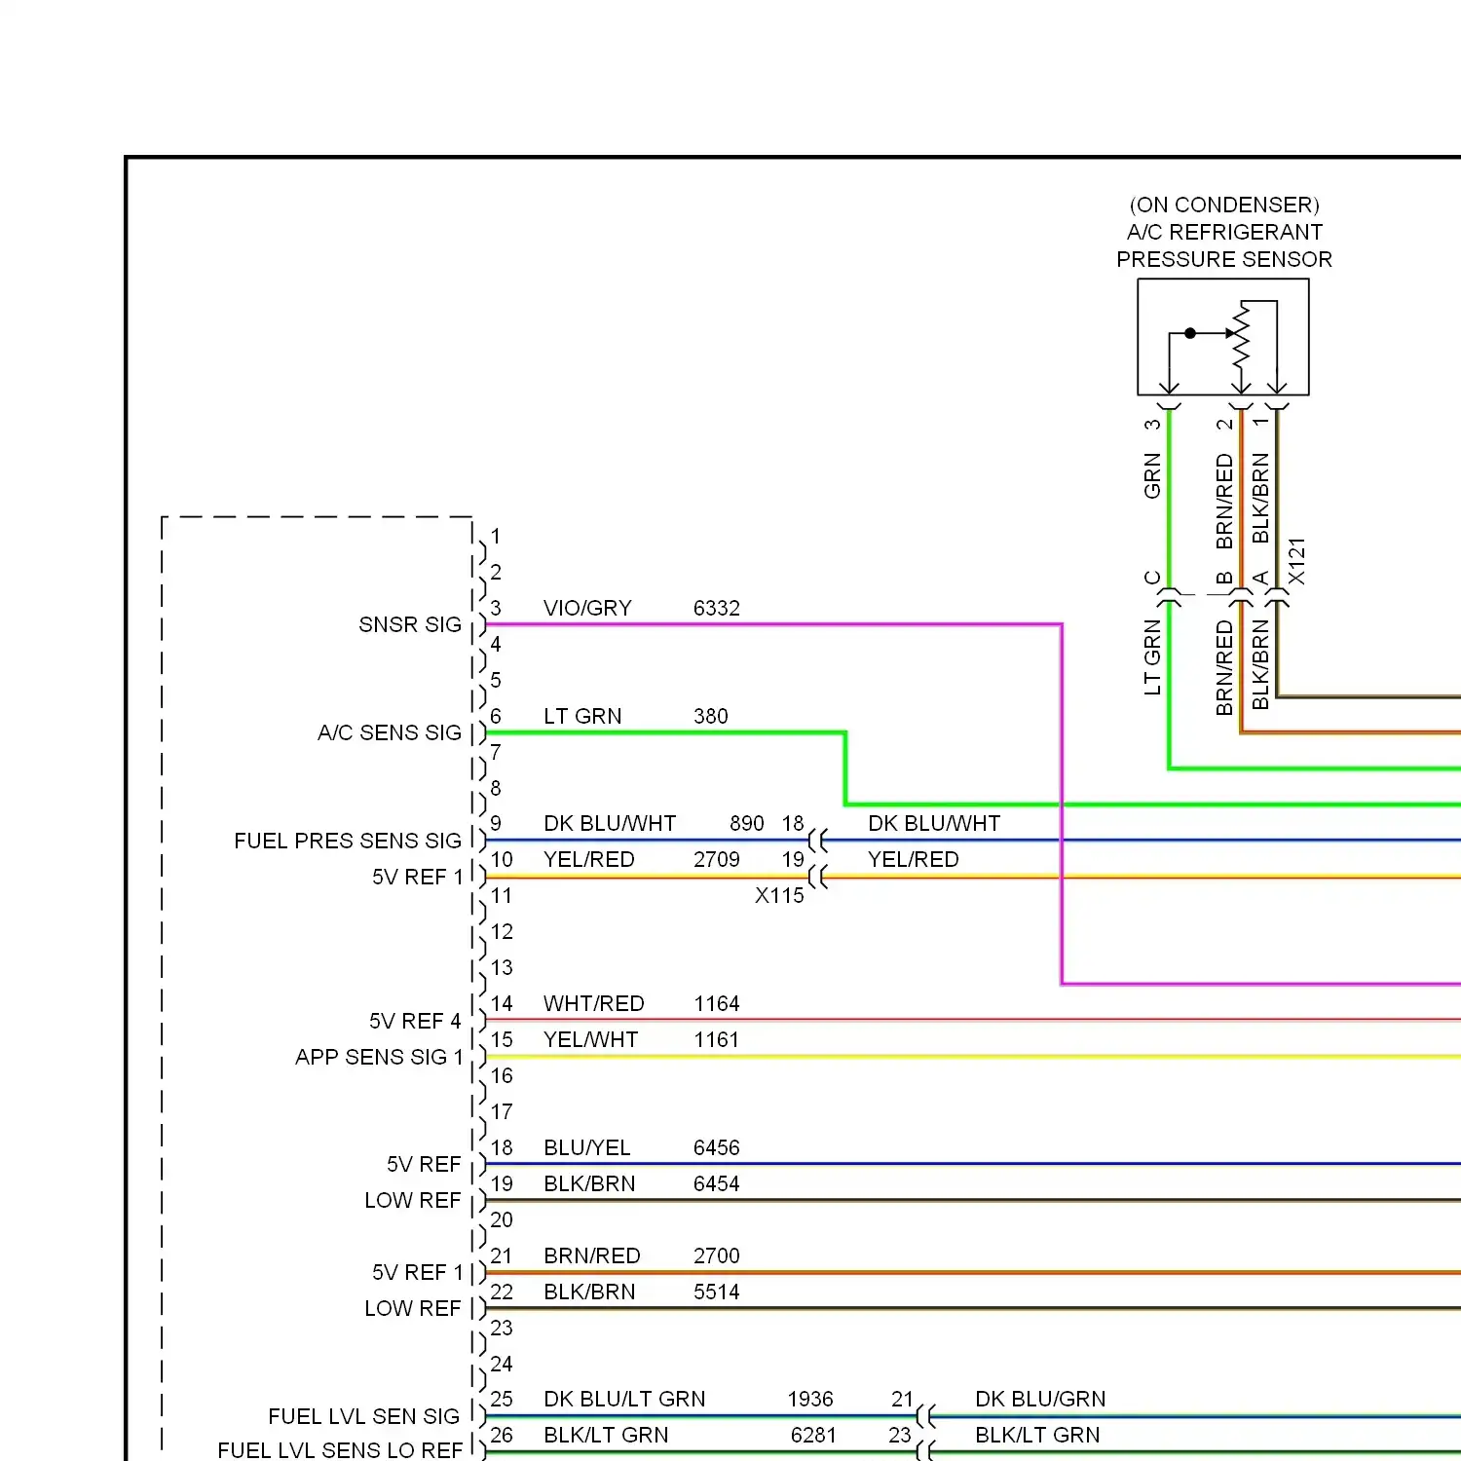Select the "A/C SENS SIG" label
The width and height of the screenshot is (1461, 1461).
389,732
